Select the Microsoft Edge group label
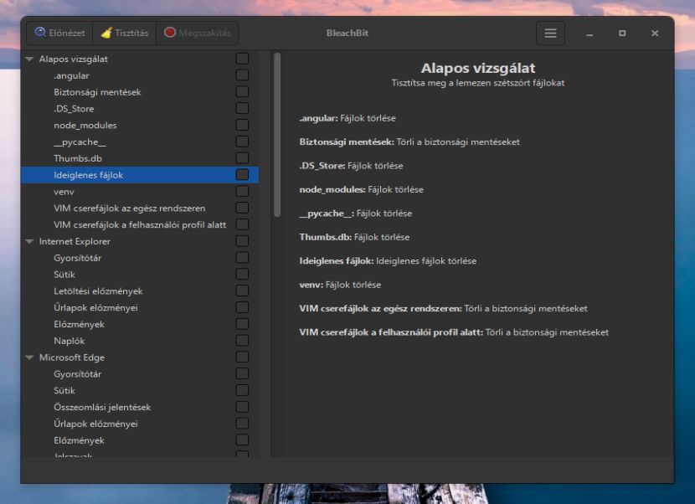The height and width of the screenshot is (504, 695). point(72,357)
